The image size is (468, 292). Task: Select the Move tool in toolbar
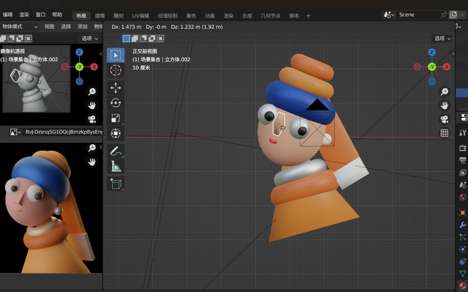116,88
